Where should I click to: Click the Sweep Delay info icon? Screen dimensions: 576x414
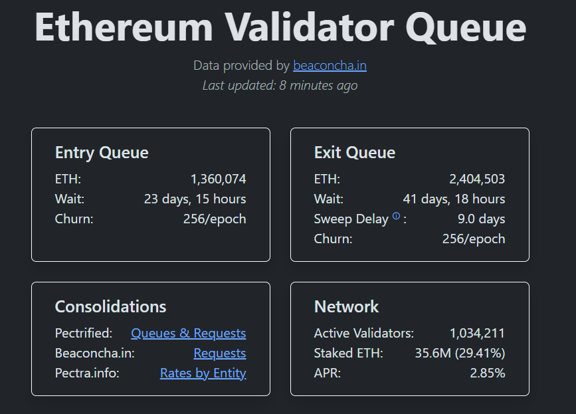point(397,216)
